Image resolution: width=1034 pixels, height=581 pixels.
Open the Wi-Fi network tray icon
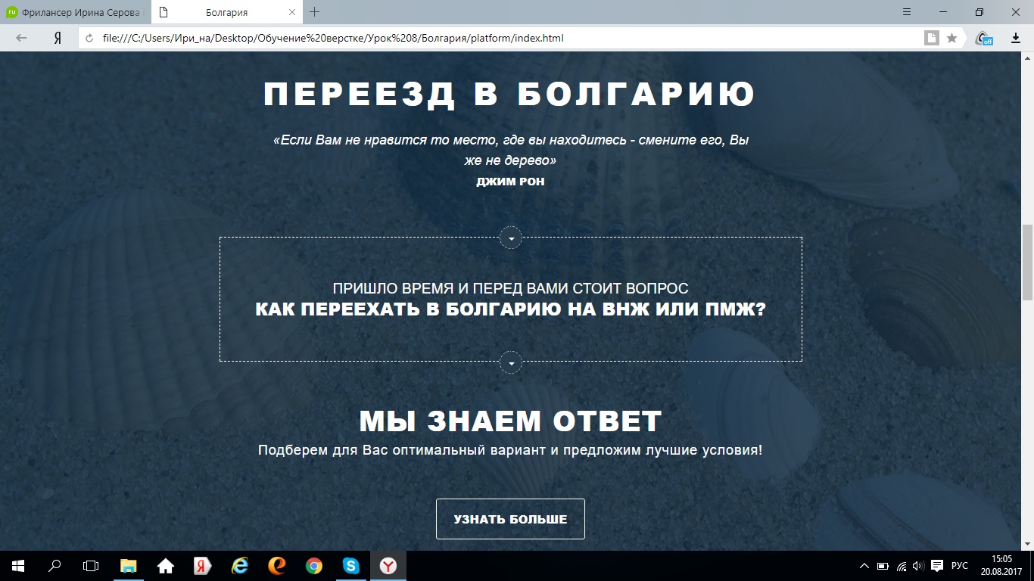click(901, 566)
